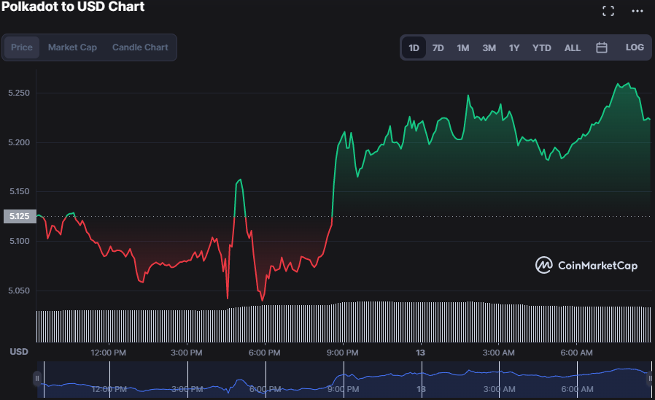Click left handle of timeline range slider
Image resolution: width=655 pixels, height=400 pixels.
[37, 378]
